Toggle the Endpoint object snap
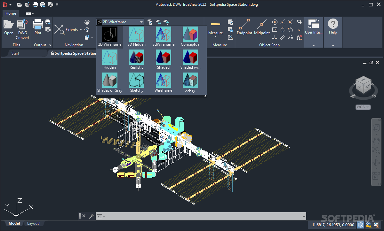384x231 pixels. (244, 27)
